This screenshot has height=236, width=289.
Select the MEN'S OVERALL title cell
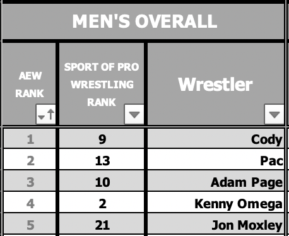[143, 21]
